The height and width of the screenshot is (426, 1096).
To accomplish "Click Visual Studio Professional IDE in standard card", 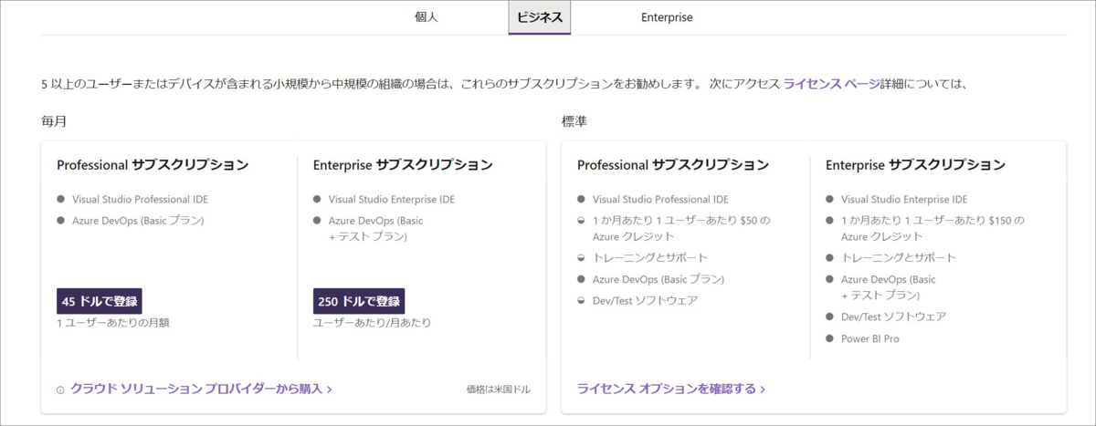I will tap(660, 199).
